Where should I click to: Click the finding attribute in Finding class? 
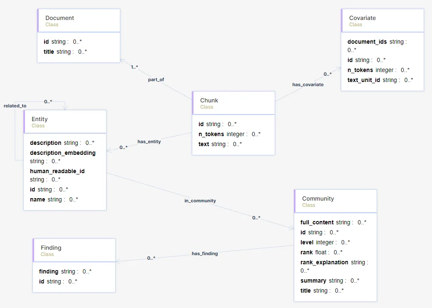(x=65, y=272)
